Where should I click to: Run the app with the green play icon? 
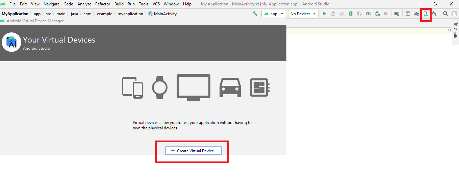[x=324, y=14]
